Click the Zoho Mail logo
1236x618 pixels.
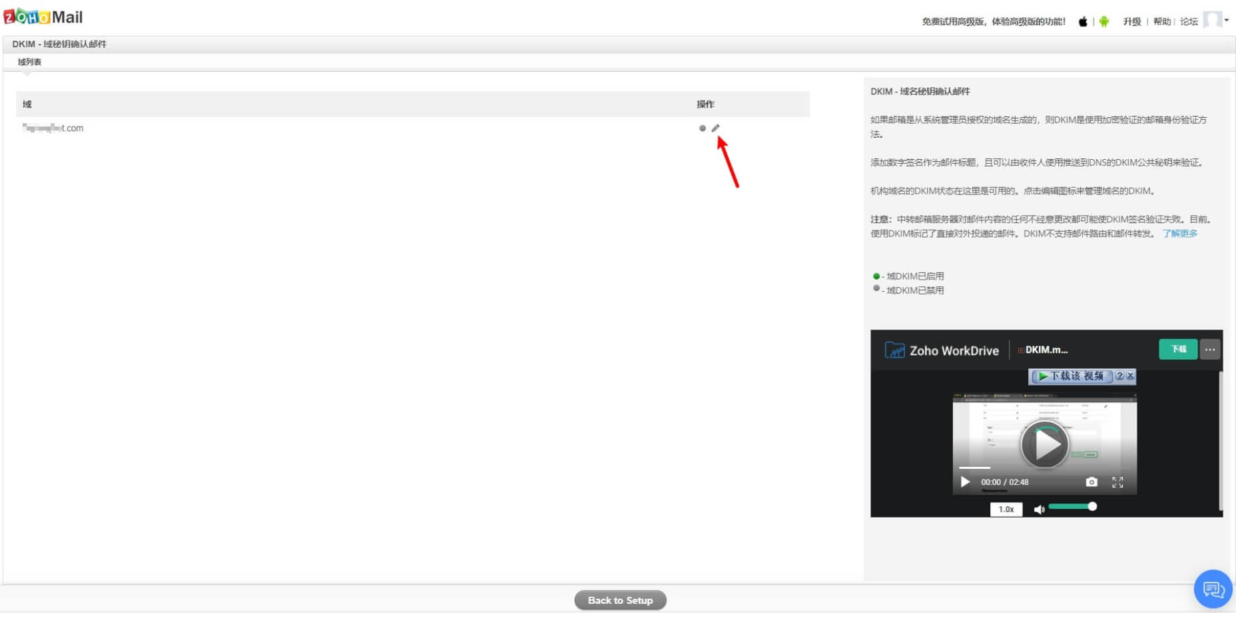(x=43, y=17)
